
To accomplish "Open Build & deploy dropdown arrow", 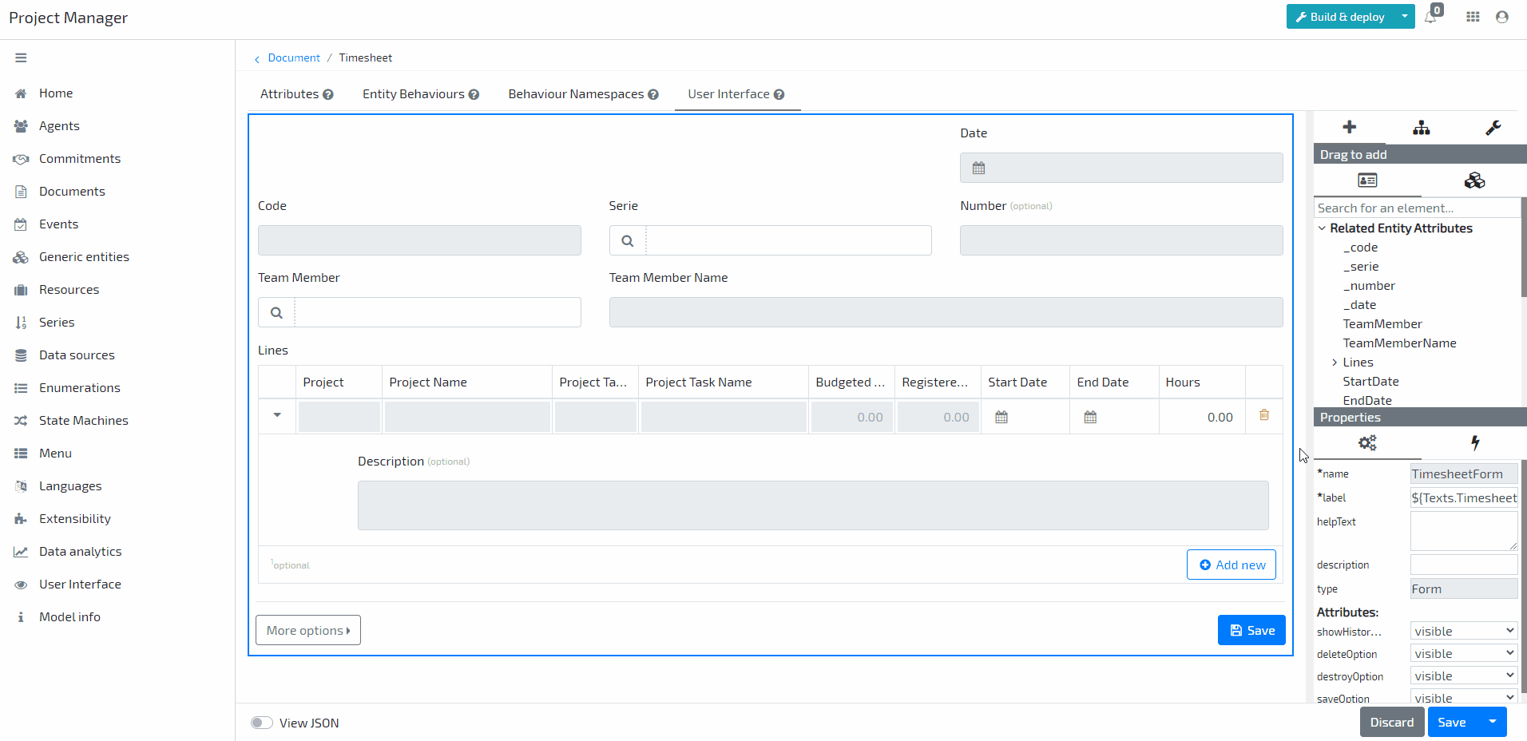I will pos(1404,17).
